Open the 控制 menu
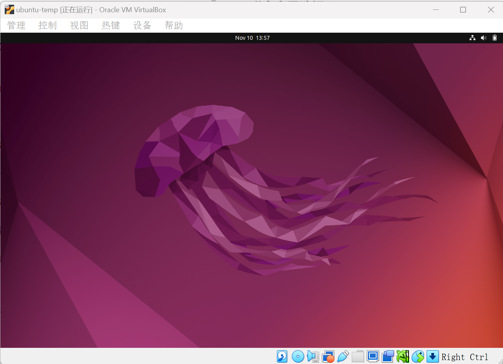The width and height of the screenshot is (503, 364). coord(48,26)
